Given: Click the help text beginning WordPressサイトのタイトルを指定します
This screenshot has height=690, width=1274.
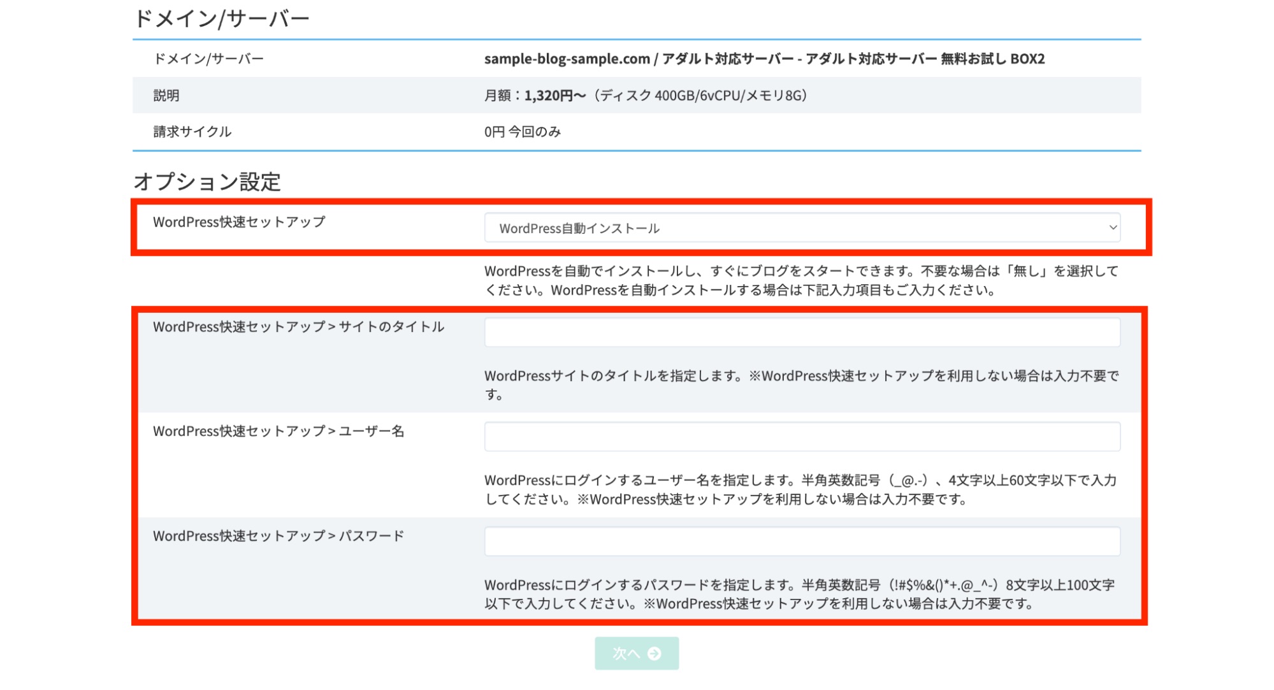Looking at the screenshot, I should tap(801, 385).
